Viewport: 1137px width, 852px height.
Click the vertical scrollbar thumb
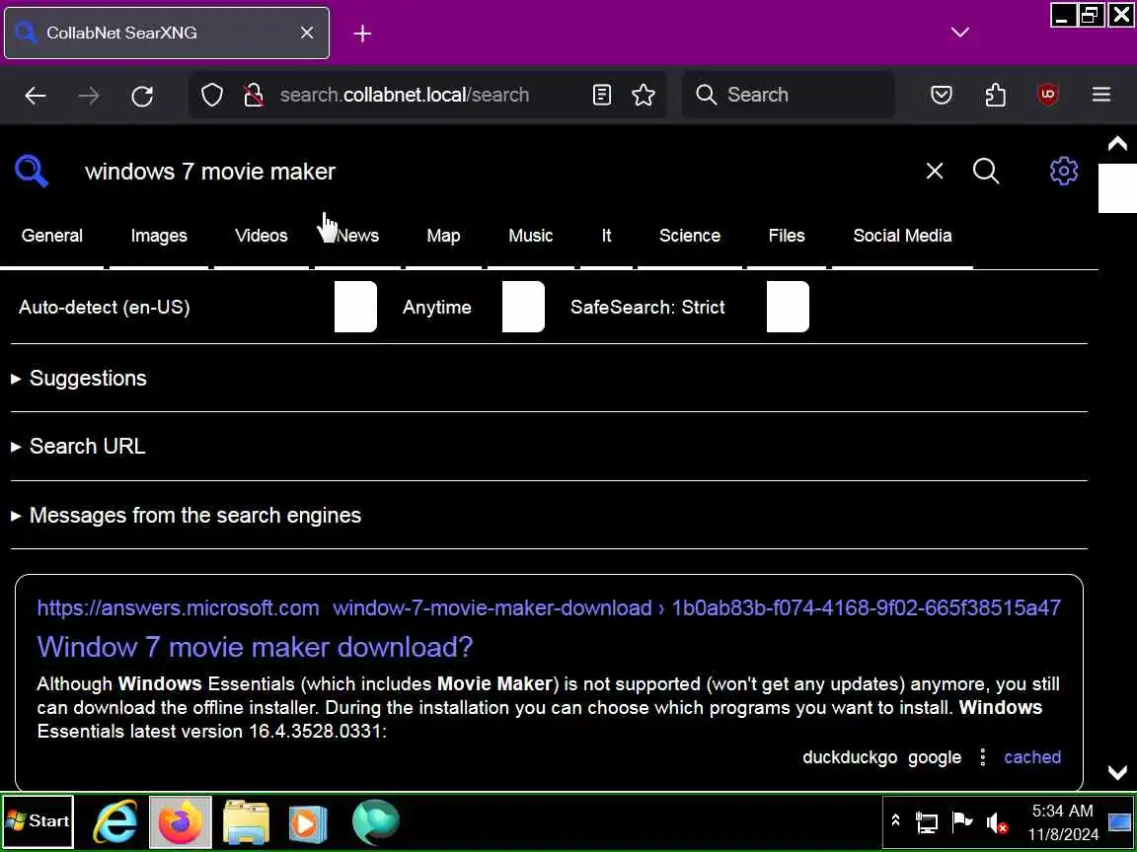(x=1117, y=188)
